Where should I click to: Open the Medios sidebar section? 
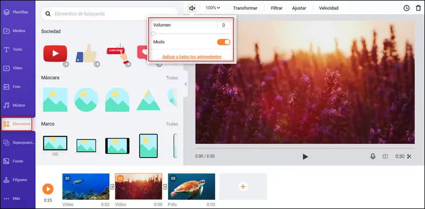[x=14, y=31]
